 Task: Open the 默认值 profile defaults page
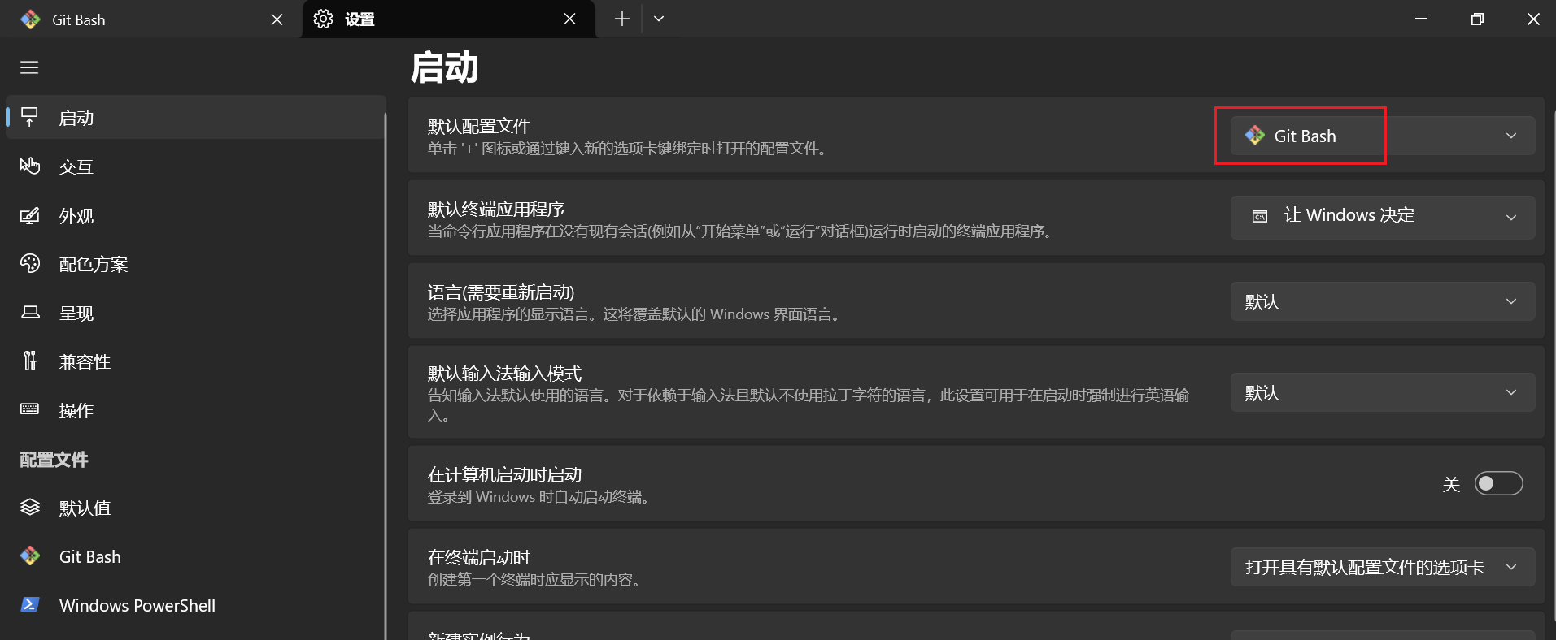[x=195, y=508]
